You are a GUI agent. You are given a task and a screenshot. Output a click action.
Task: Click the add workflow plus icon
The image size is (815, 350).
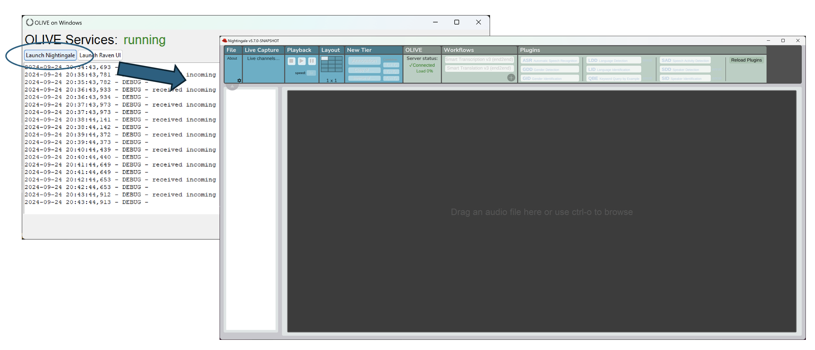coord(511,78)
